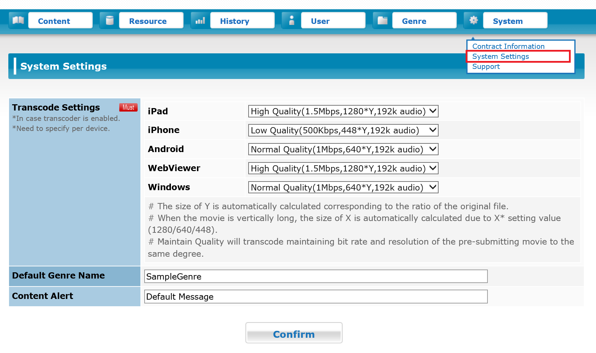Click the Default Genre Name field
The width and height of the screenshot is (596, 353).
click(316, 276)
